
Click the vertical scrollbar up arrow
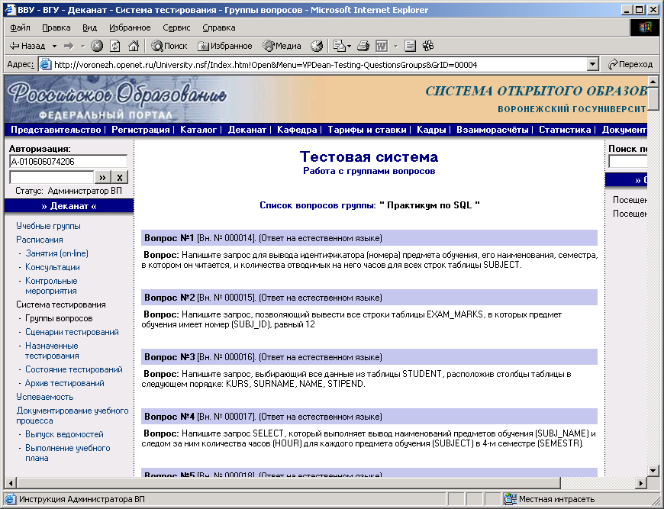point(653,82)
